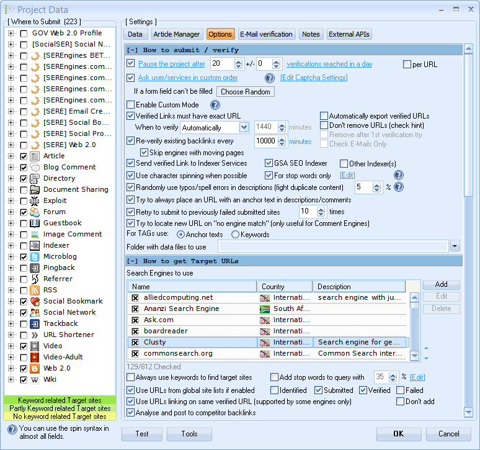Viewport: 480px width, 450px height.
Task: Click the Forum category icon in tree
Action: coord(35,212)
